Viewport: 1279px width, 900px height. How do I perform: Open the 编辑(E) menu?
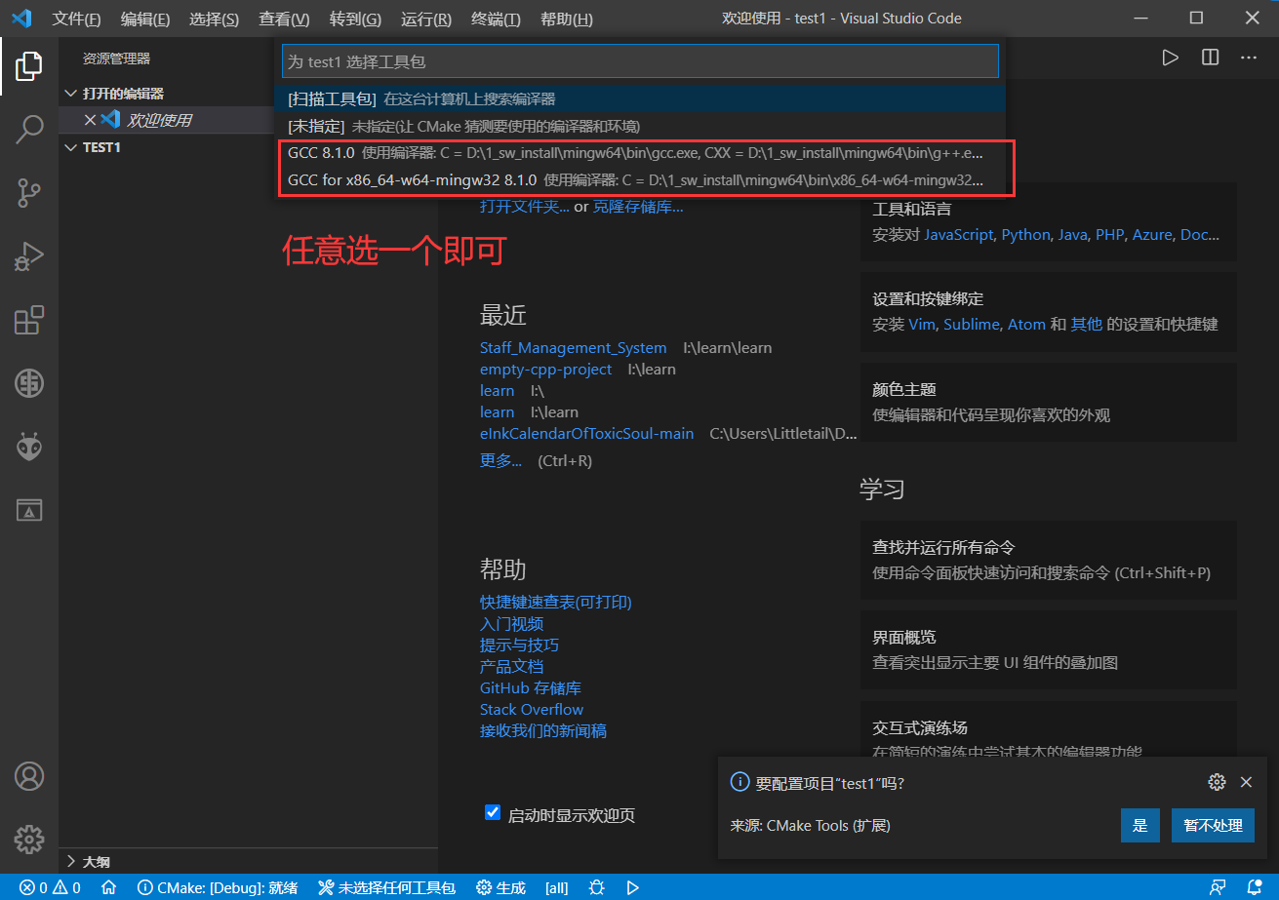coord(144,19)
